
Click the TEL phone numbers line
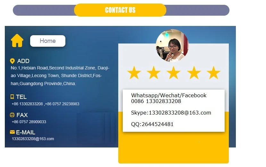[46, 104]
